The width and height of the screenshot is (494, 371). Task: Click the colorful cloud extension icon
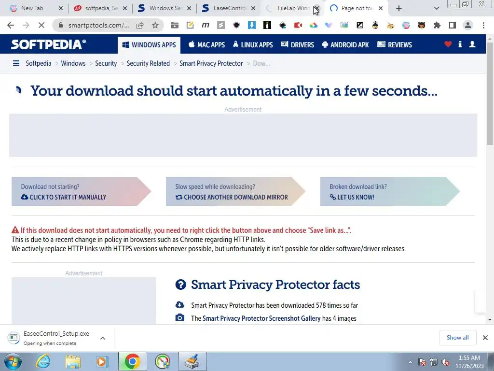click(x=314, y=25)
